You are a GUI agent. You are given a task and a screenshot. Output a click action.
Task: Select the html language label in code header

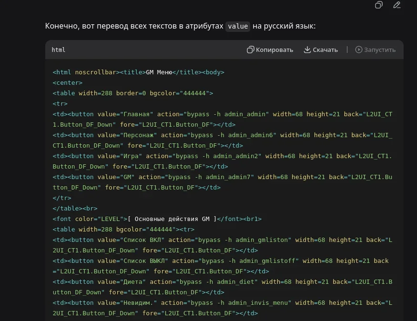(x=58, y=50)
